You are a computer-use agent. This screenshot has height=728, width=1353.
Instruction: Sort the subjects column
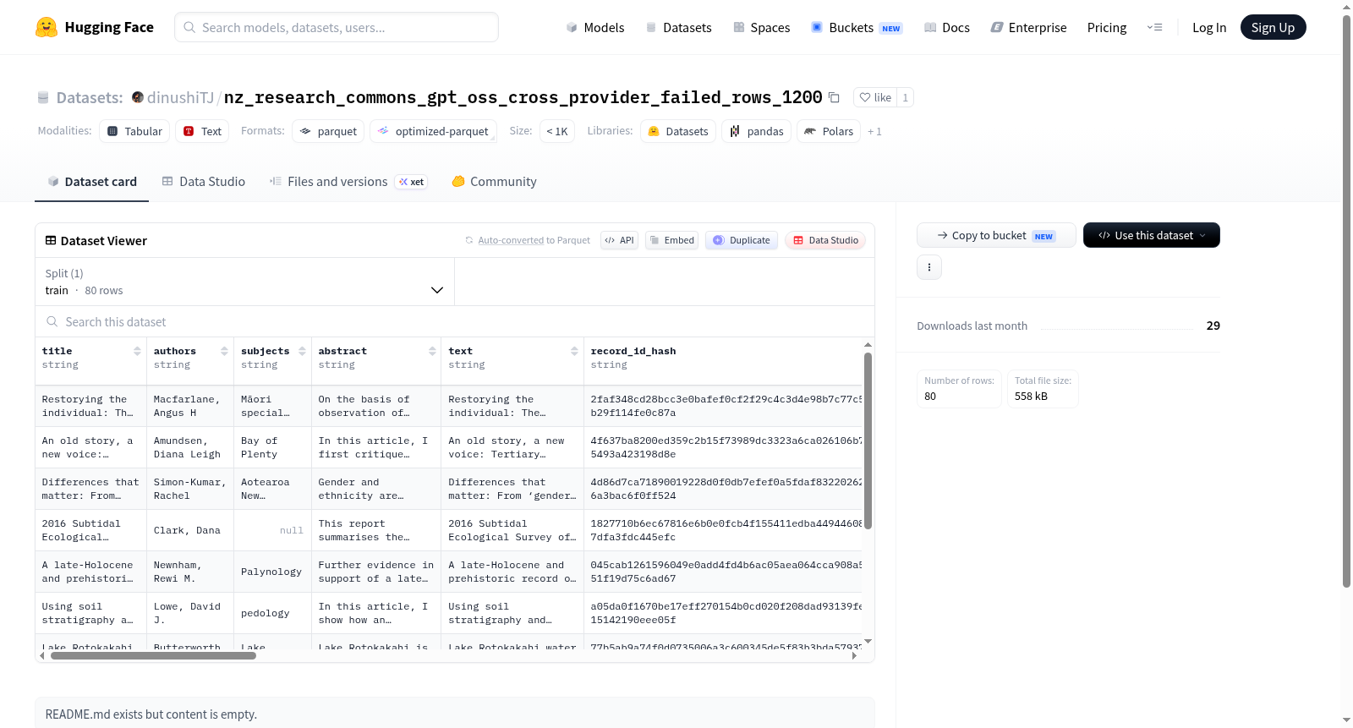click(x=302, y=351)
